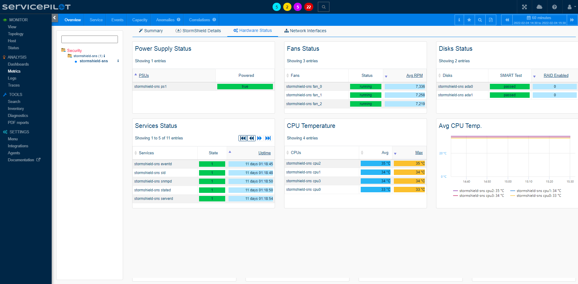This screenshot has height=284, width=578.
Task: Click the magnifier icon in blue toolbar
Action: (x=480, y=20)
